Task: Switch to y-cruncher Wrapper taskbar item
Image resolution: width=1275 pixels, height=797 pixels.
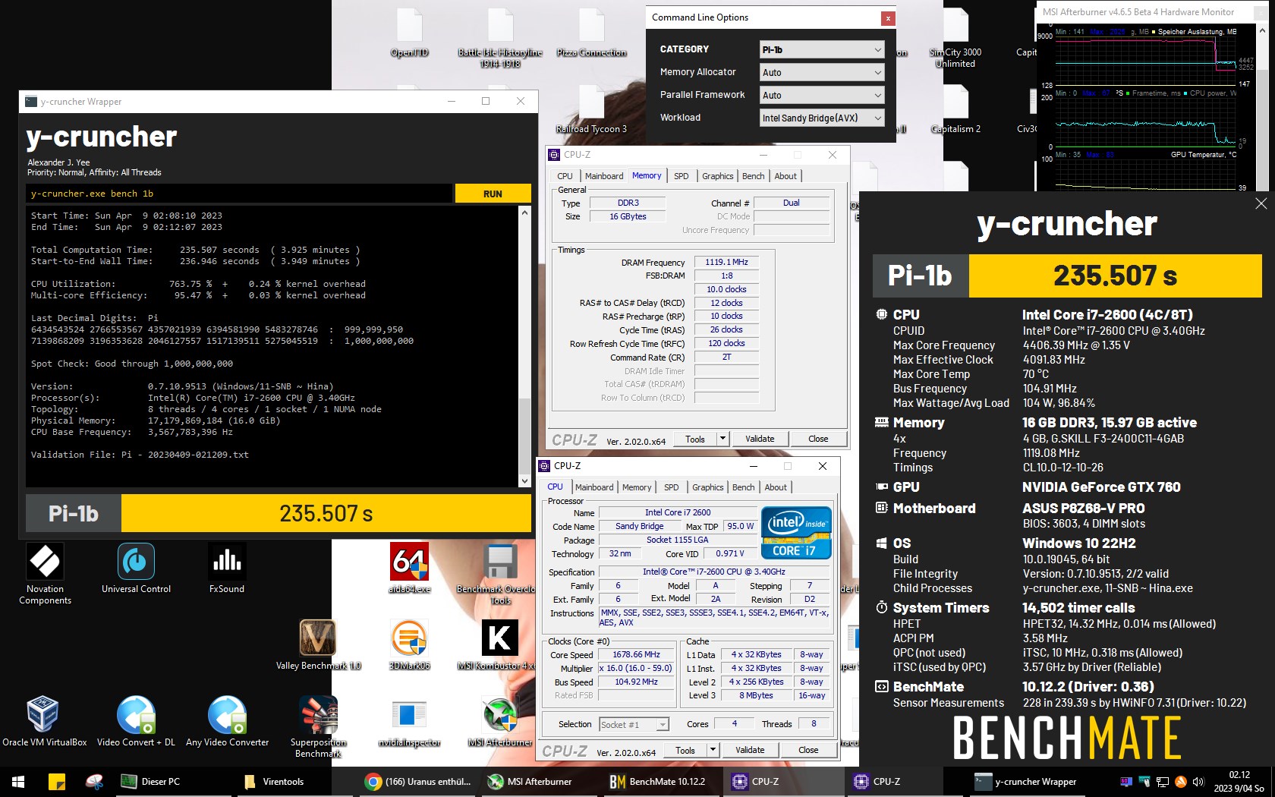Action: [x=1026, y=781]
